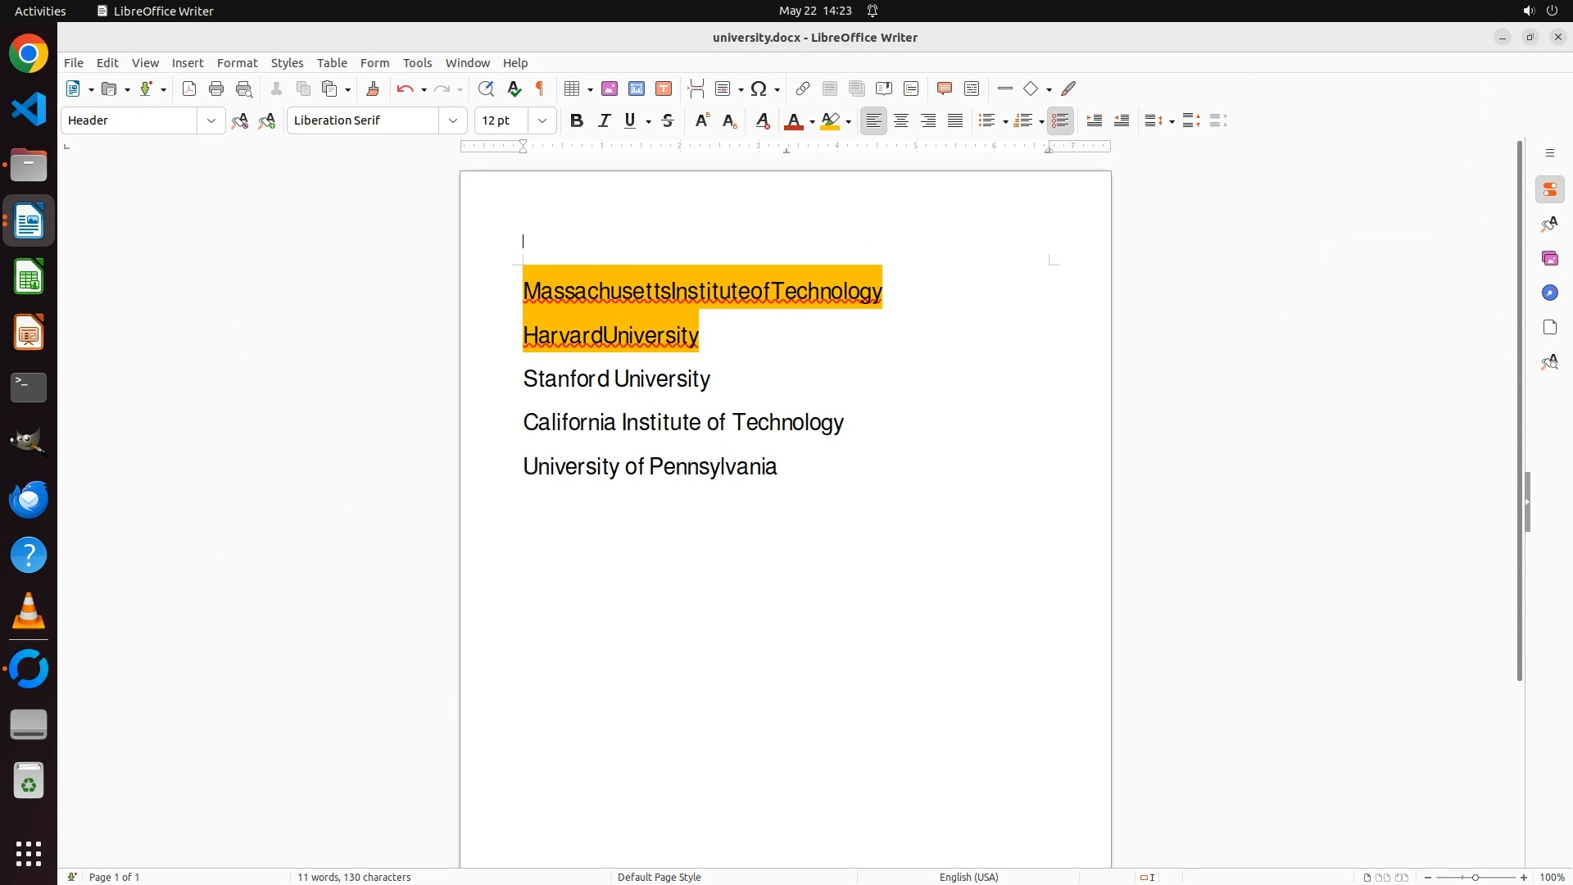
Task: Open the Format menu
Action: pyautogui.click(x=237, y=63)
